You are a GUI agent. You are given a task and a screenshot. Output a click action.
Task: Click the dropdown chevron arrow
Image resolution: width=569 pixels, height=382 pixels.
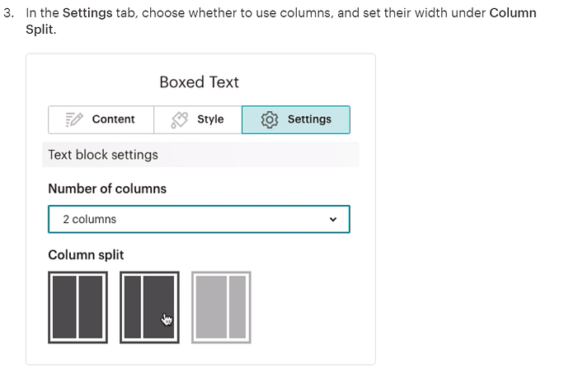[x=333, y=219]
